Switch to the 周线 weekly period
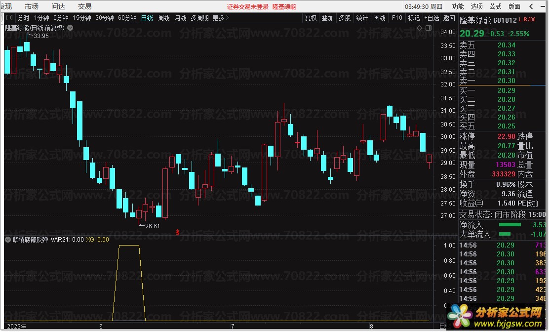 (164, 18)
